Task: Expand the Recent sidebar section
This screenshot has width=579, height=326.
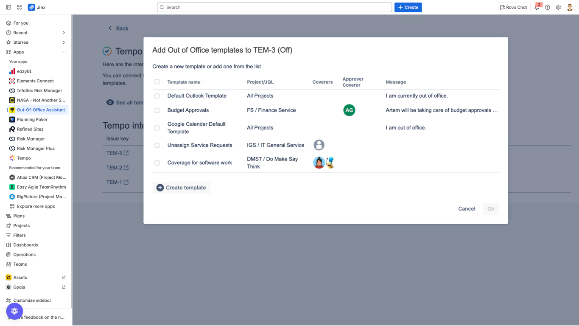Action: pyautogui.click(x=64, y=33)
